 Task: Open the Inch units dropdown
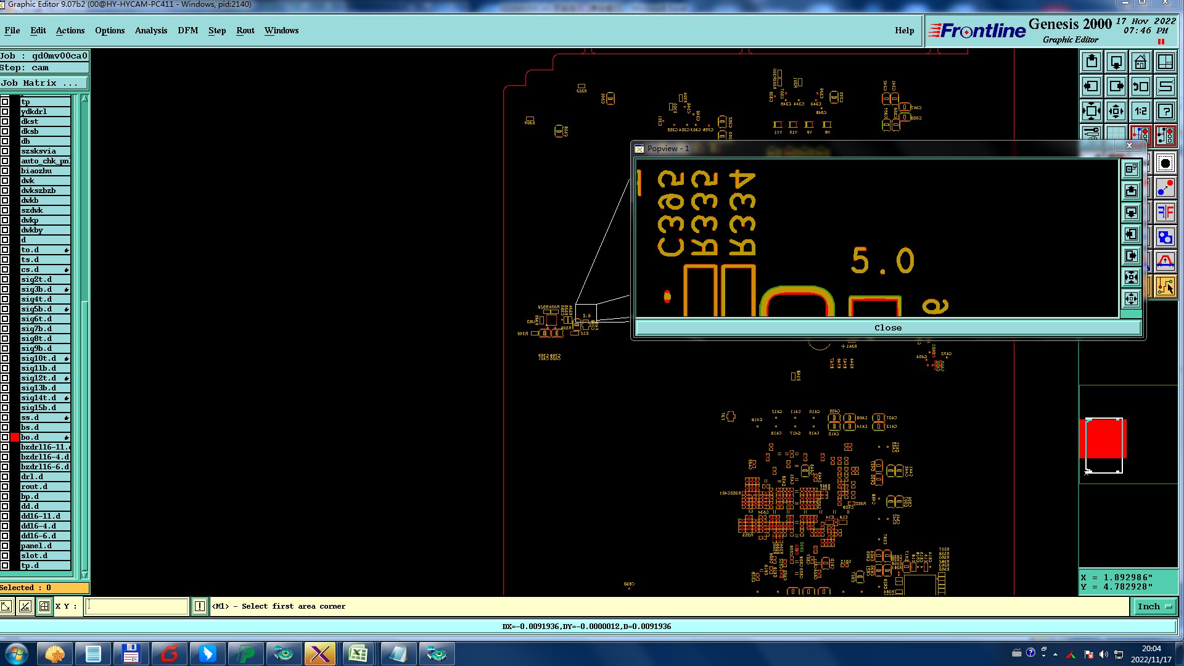coord(1155,606)
